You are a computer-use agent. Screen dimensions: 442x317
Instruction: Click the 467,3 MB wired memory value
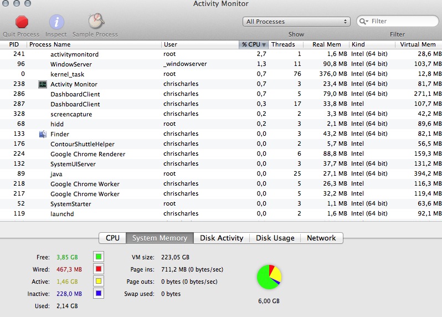(69, 269)
